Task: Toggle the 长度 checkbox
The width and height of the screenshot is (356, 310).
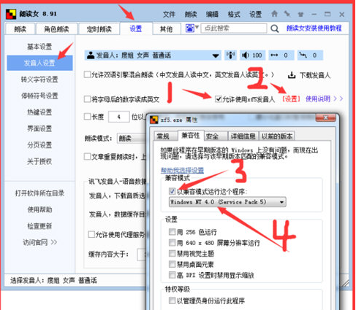Action: pos(87,117)
